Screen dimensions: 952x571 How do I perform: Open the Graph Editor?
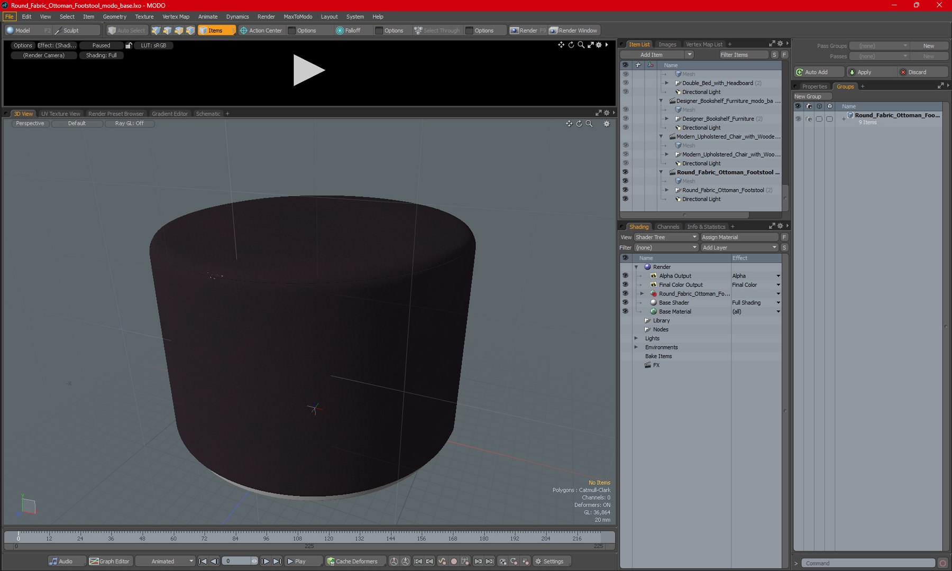(109, 561)
